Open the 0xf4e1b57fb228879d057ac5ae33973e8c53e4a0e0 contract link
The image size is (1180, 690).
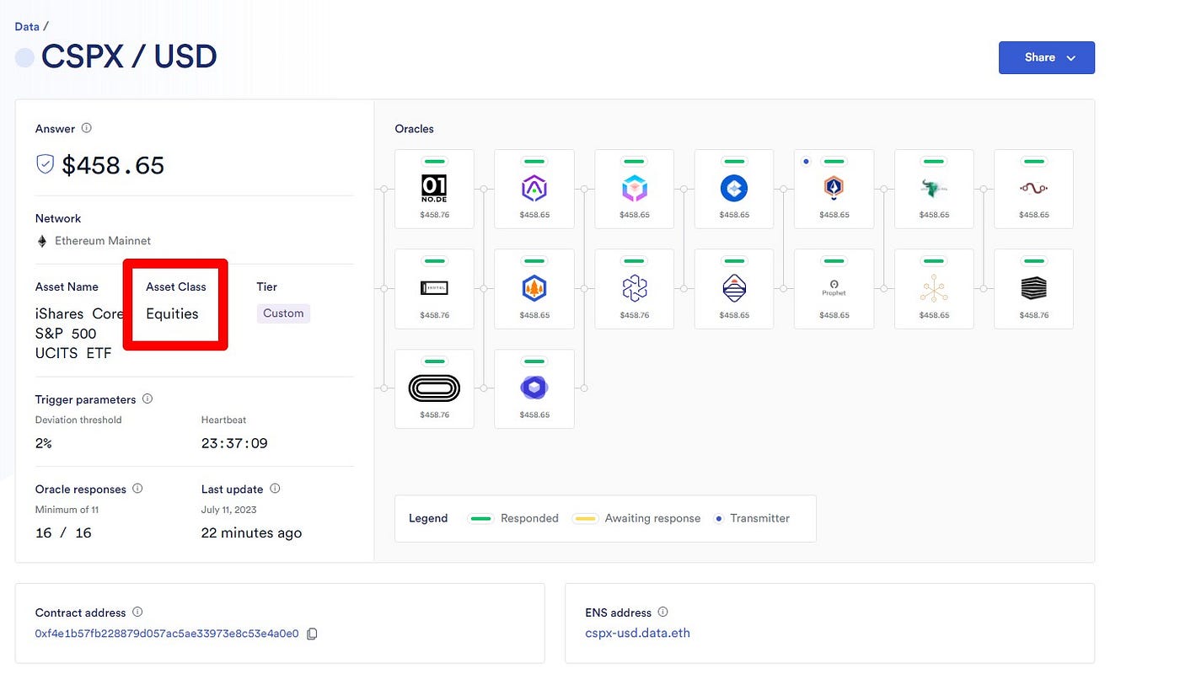click(167, 634)
